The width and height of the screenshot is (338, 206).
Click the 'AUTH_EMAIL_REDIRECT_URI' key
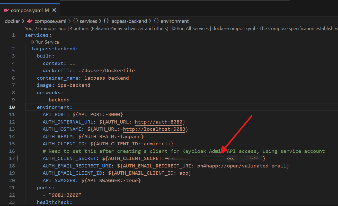pyautogui.click(x=77, y=166)
